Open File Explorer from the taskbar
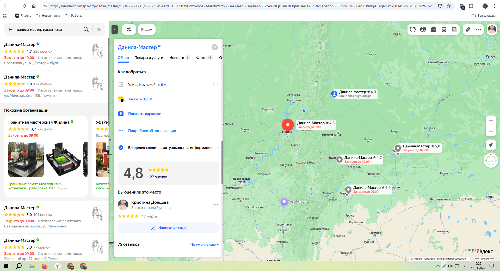 pos(32,266)
